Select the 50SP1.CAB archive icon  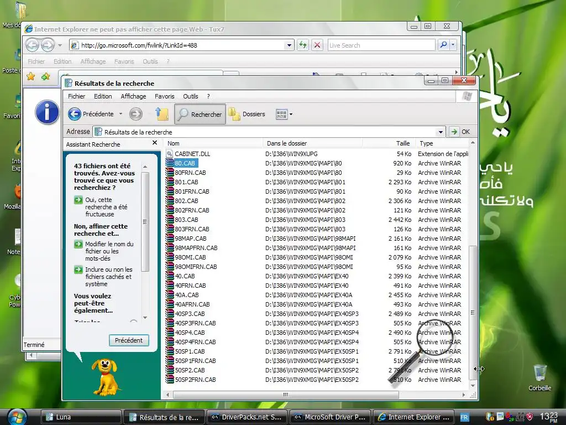pos(170,351)
